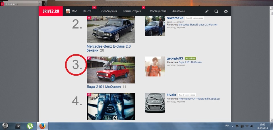273x130 pixels.
Task: Click Ваня ......, 39 лет text
Action: pyautogui.click(x=175, y=22)
